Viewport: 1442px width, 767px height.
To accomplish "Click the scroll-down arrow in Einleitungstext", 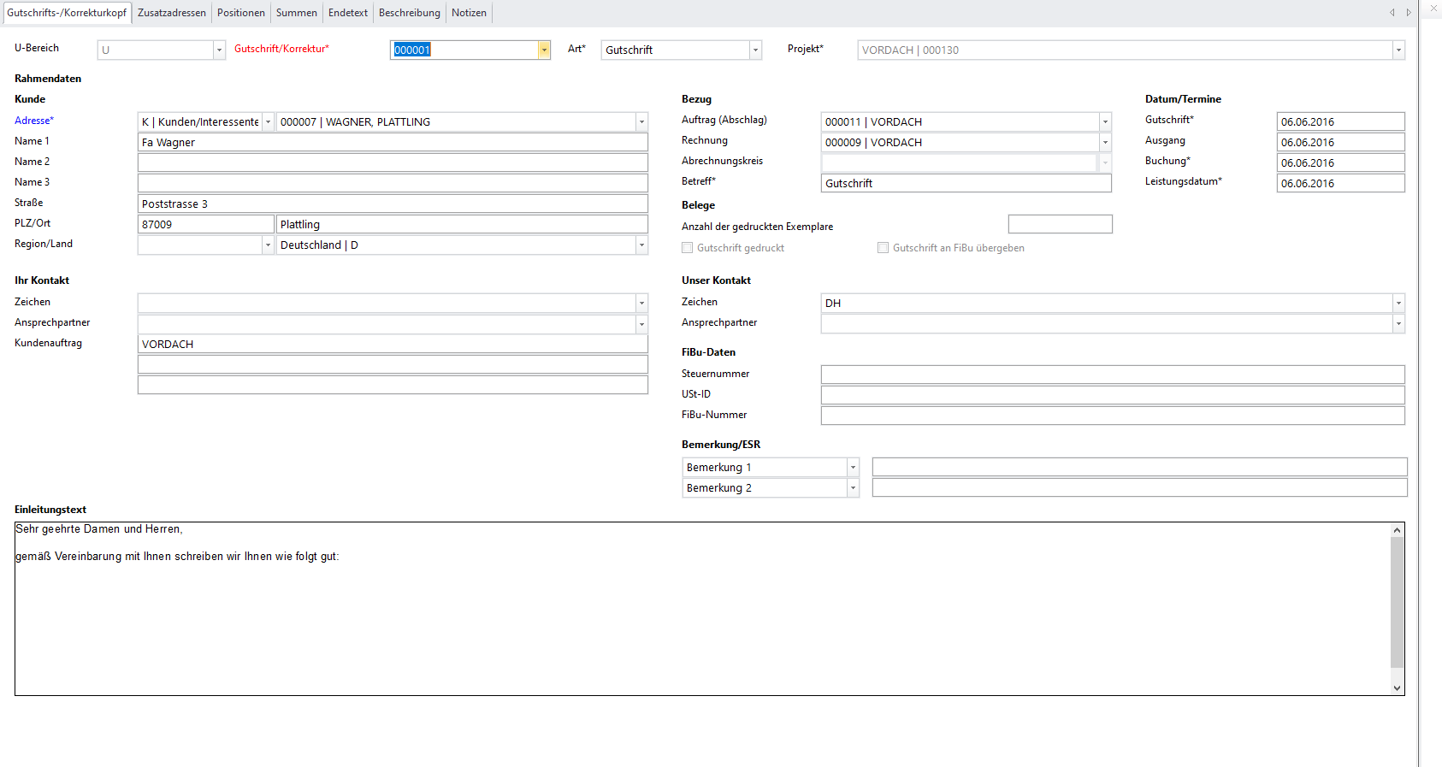I will click(1397, 687).
